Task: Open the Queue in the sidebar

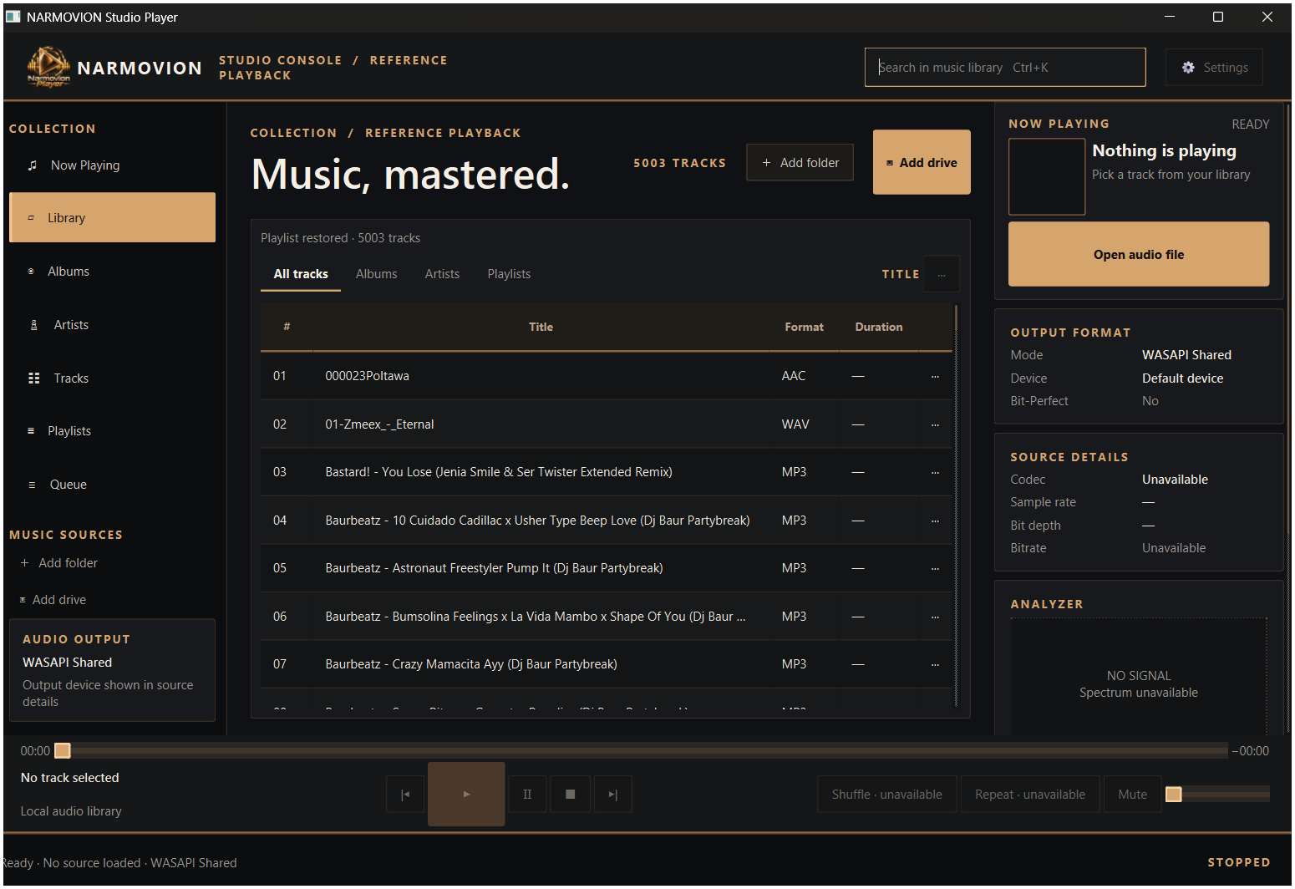Action: [x=112, y=485]
